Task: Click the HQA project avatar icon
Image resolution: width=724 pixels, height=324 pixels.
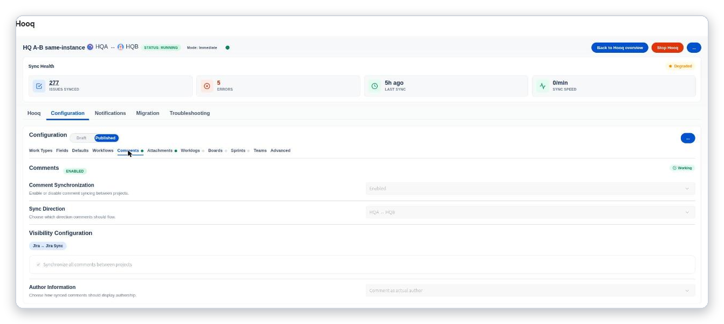Action: pyautogui.click(x=90, y=47)
